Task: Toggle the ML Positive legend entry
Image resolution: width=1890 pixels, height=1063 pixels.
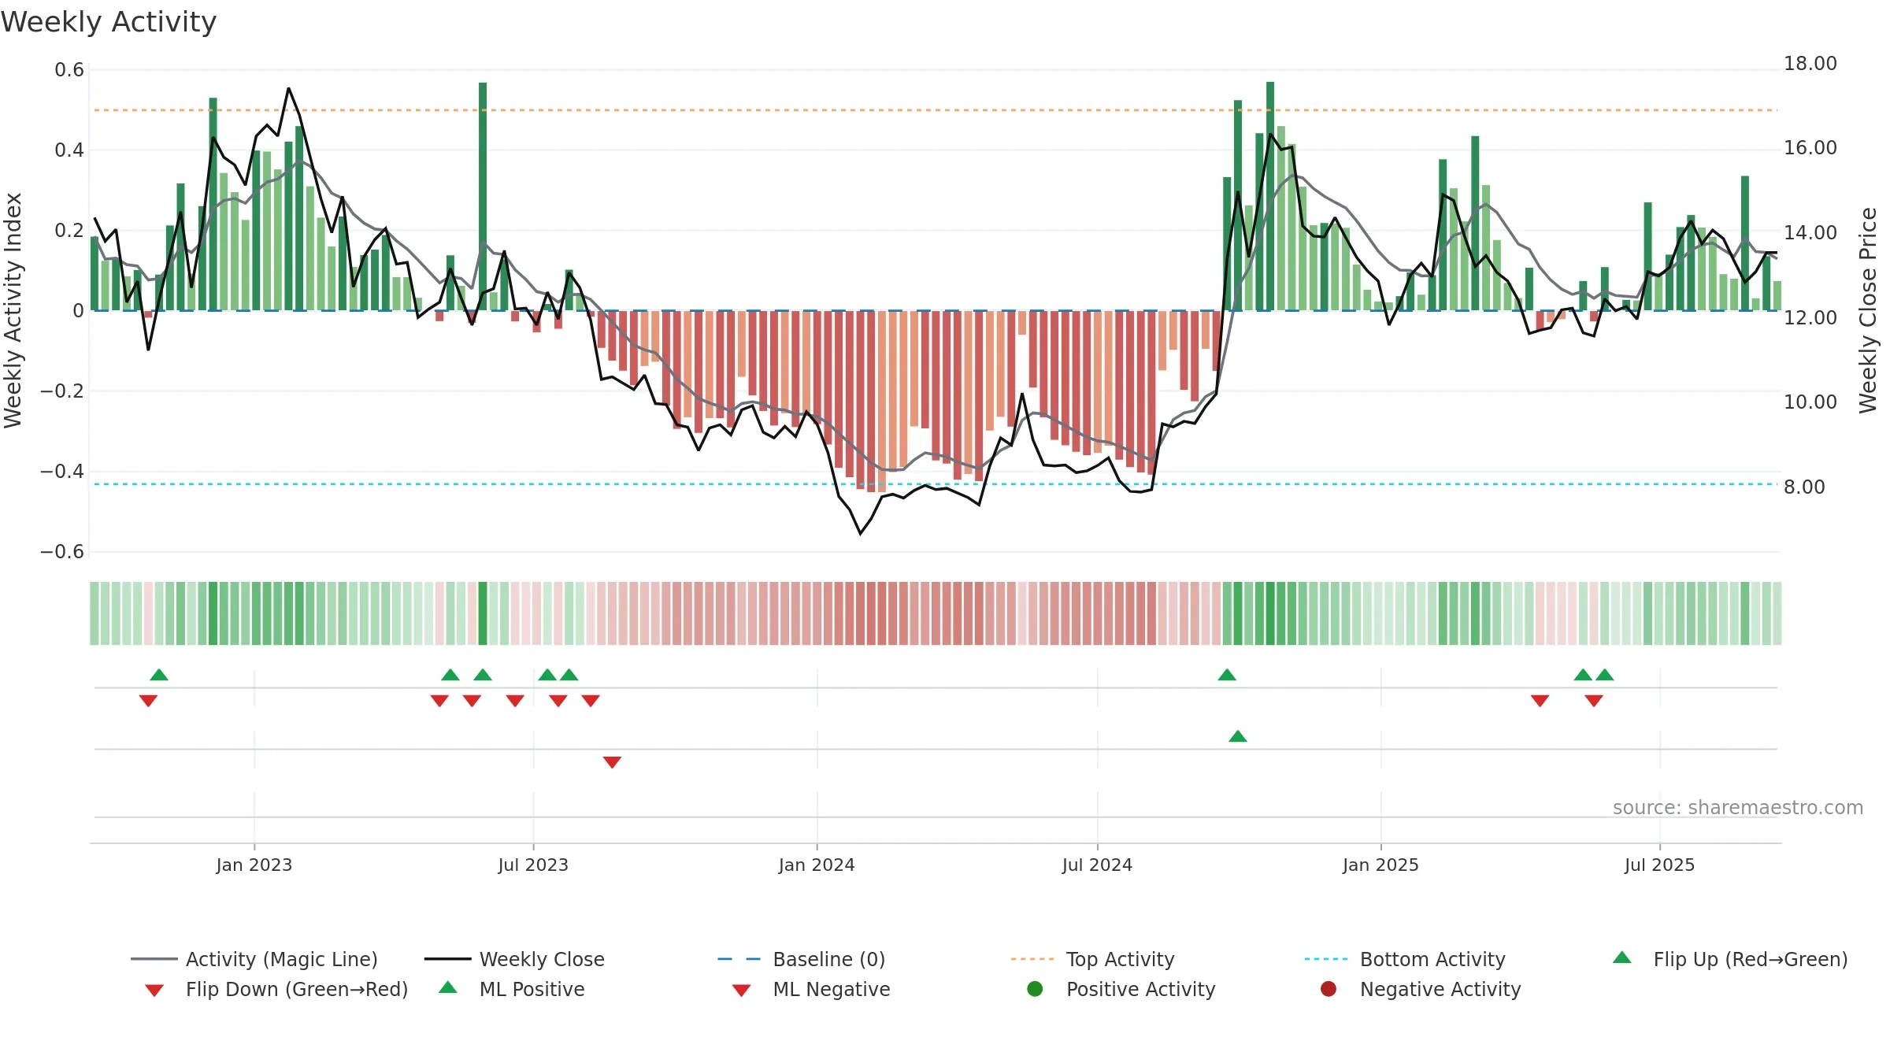Action: 512,989
